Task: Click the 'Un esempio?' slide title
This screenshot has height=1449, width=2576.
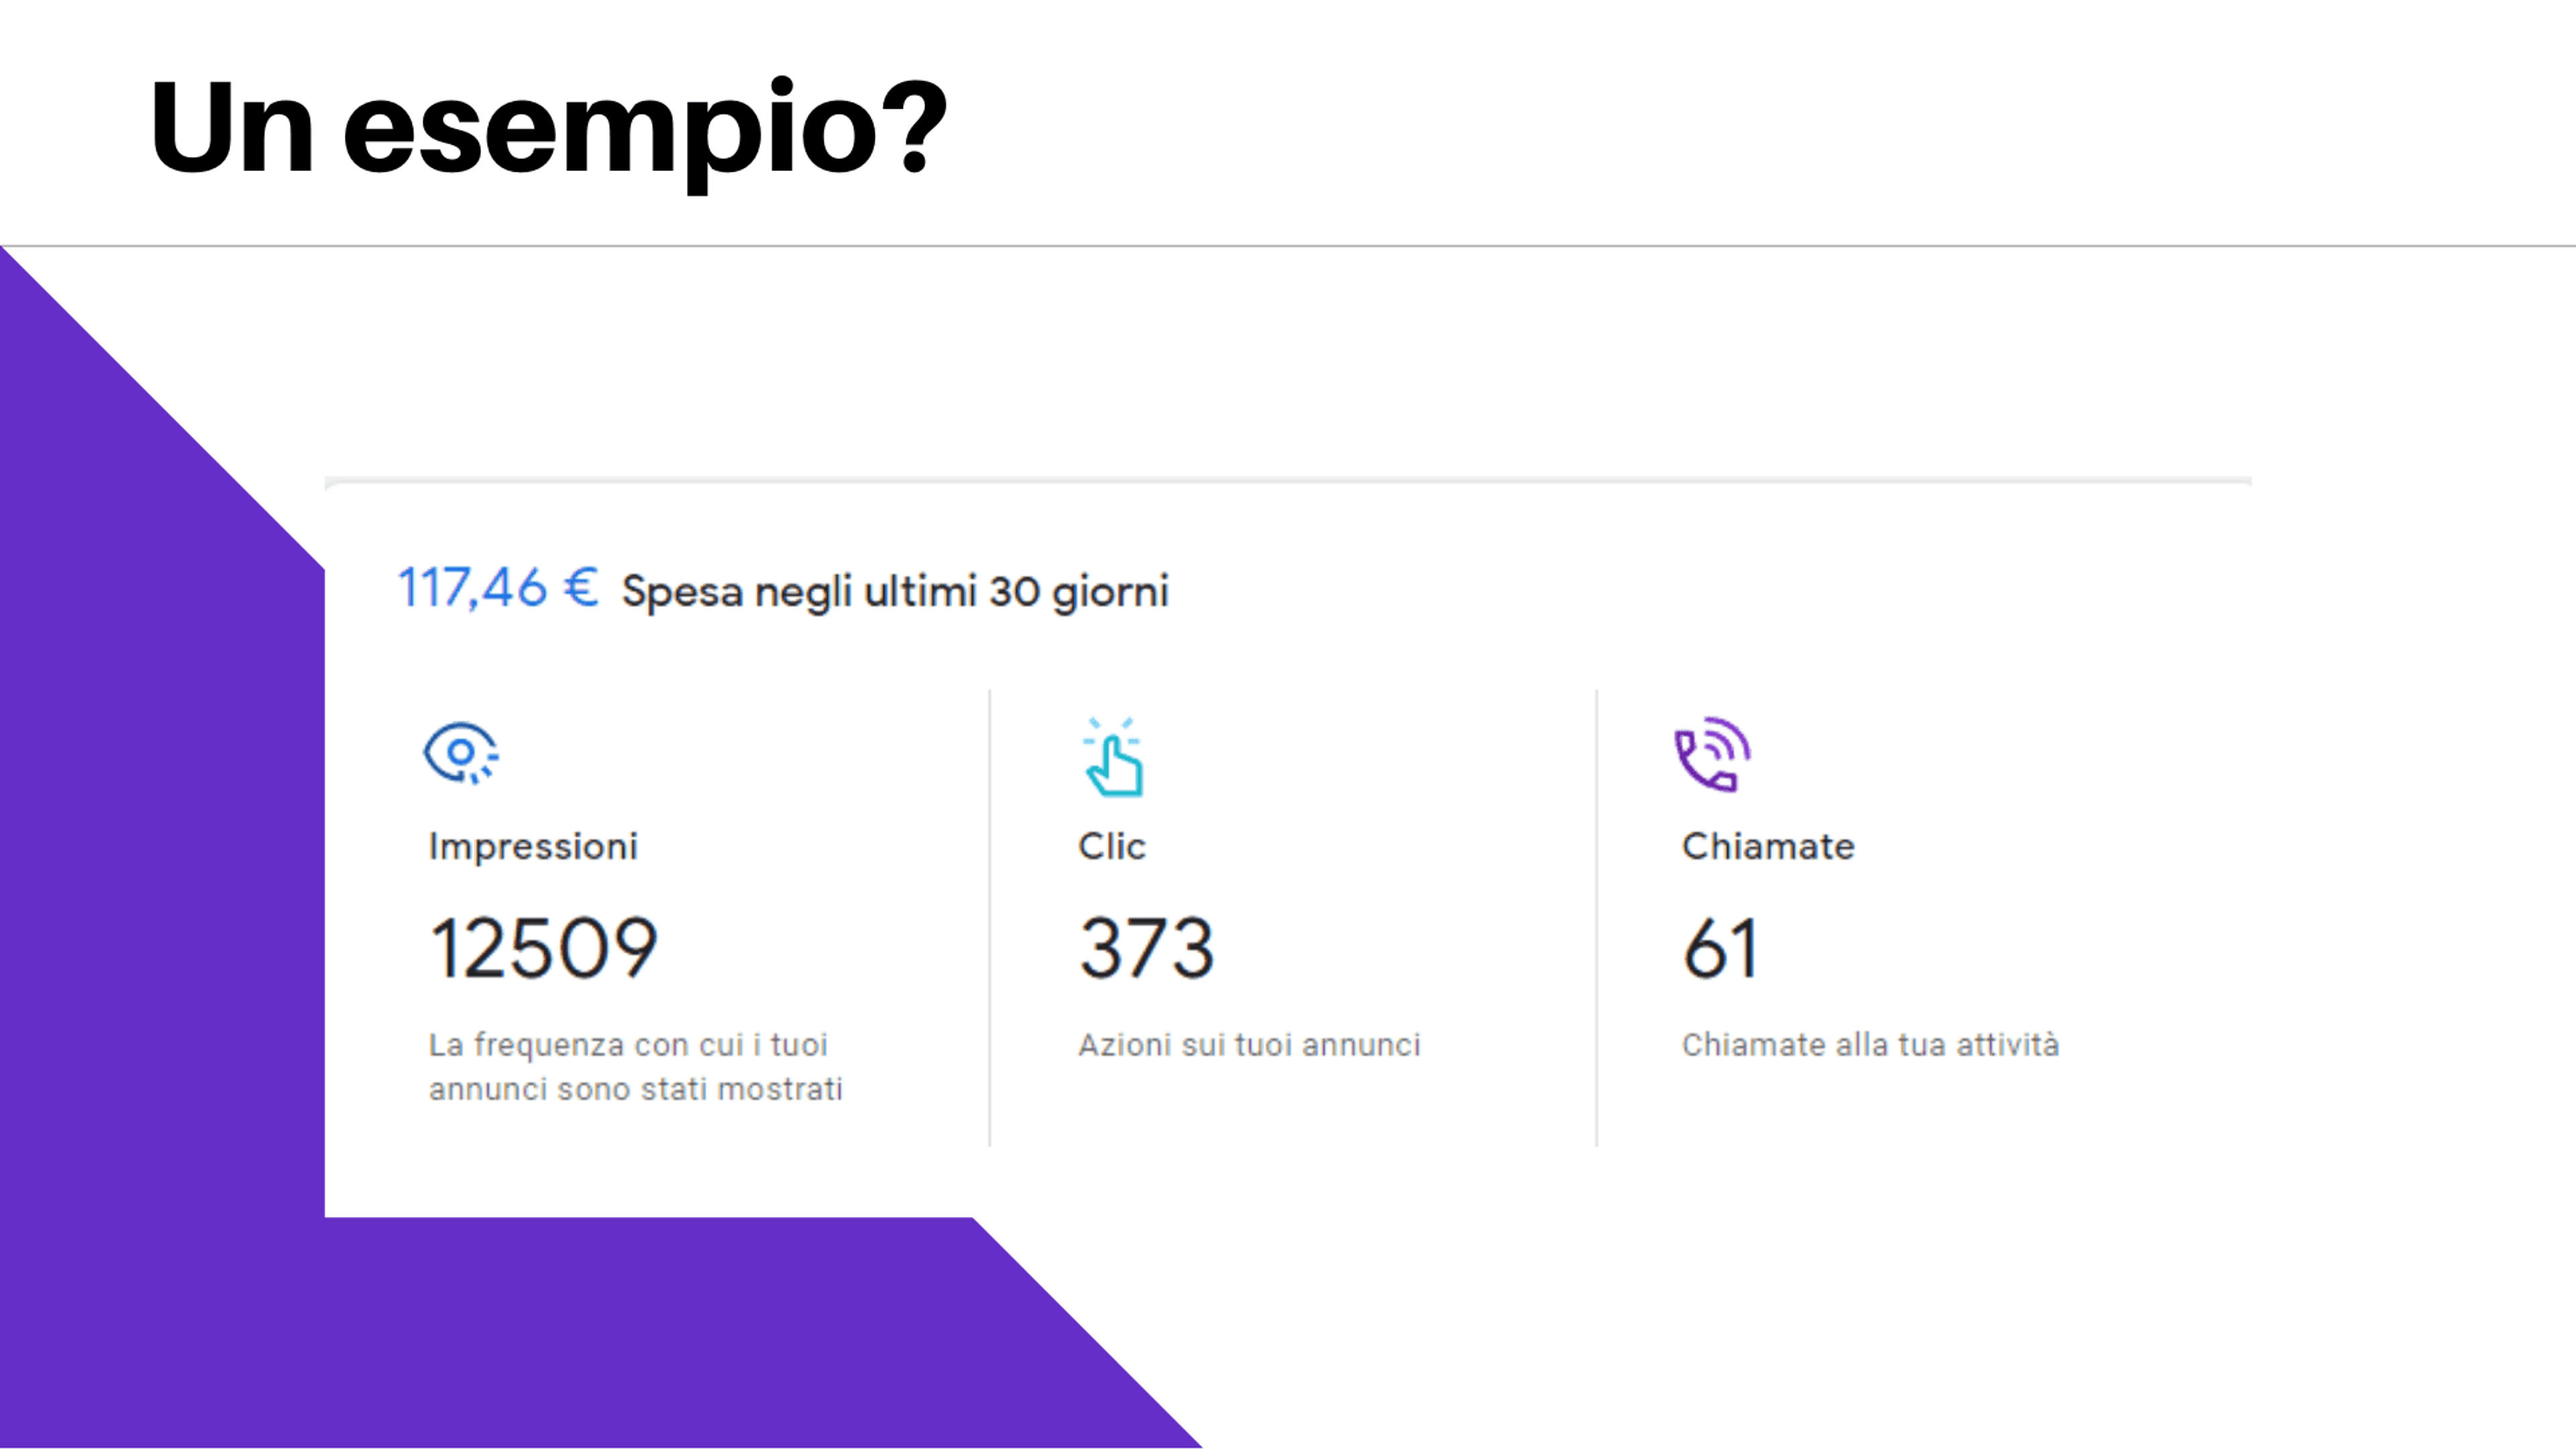Action: pyautogui.click(x=548, y=129)
